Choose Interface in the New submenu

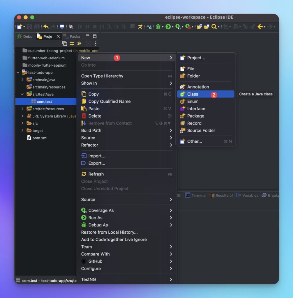pos(206,109)
